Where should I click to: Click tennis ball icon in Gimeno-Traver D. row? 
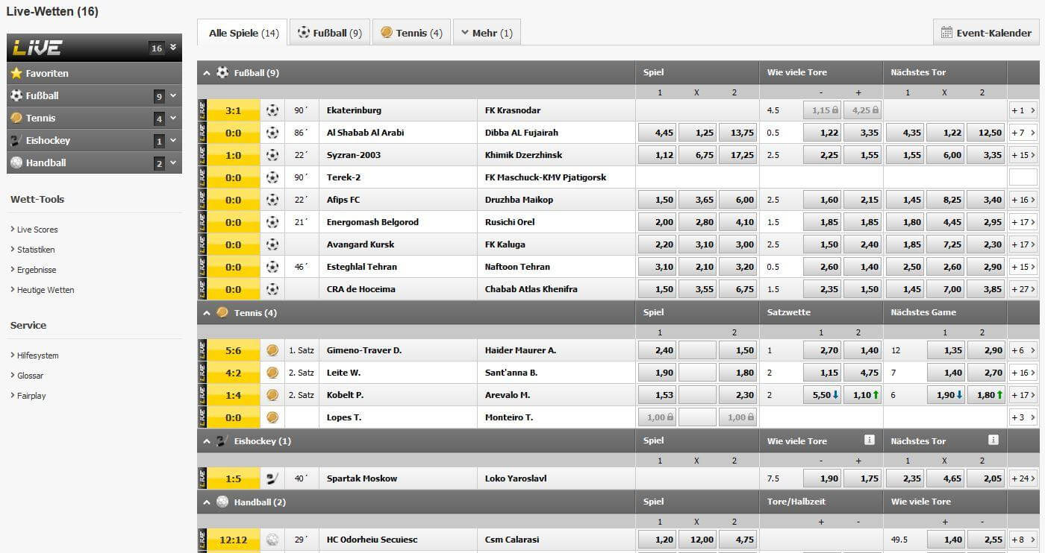[x=272, y=350]
